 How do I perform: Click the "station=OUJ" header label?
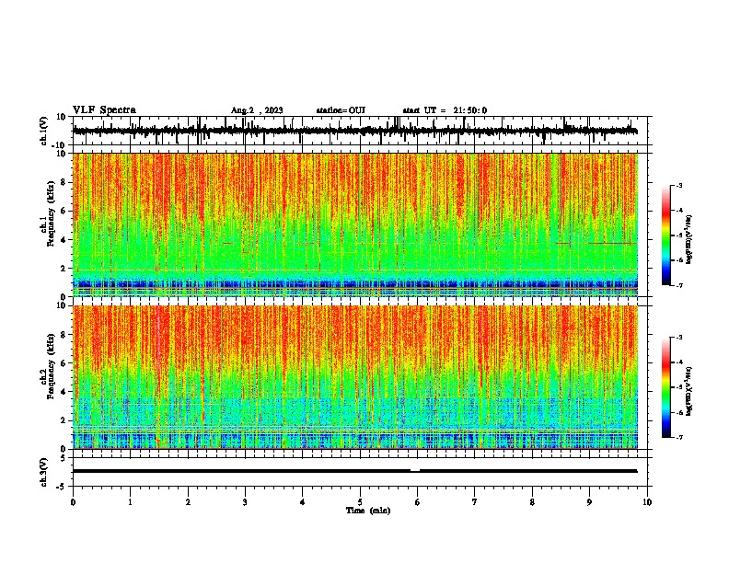[x=341, y=110]
